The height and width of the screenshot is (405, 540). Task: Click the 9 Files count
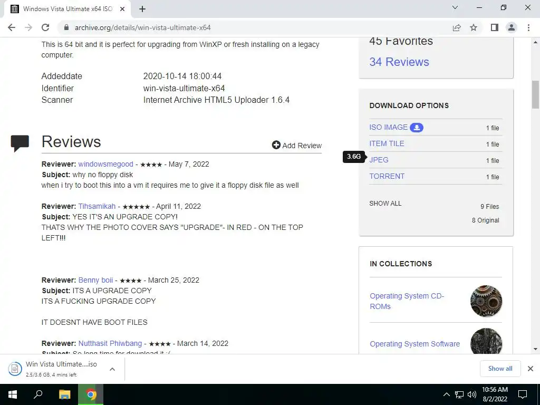click(x=490, y=207)
